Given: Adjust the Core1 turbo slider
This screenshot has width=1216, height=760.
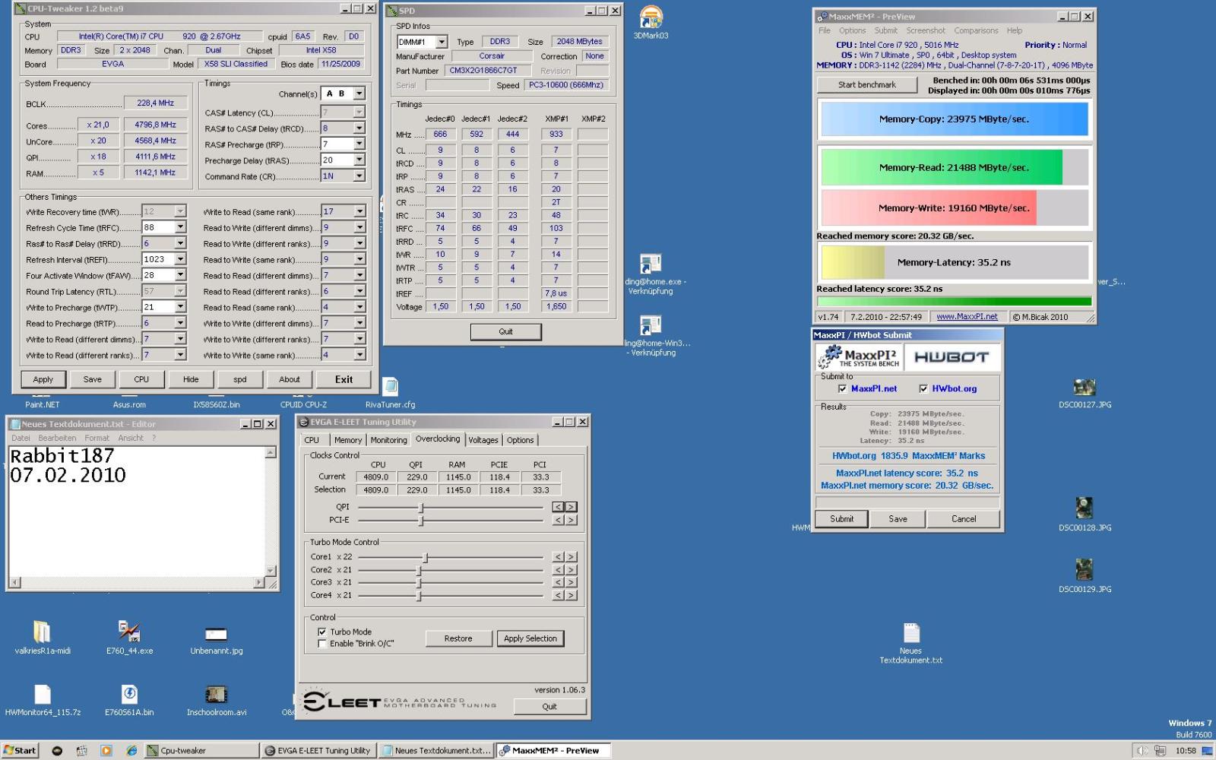Looking at the screenshot, I should point(425,557).
